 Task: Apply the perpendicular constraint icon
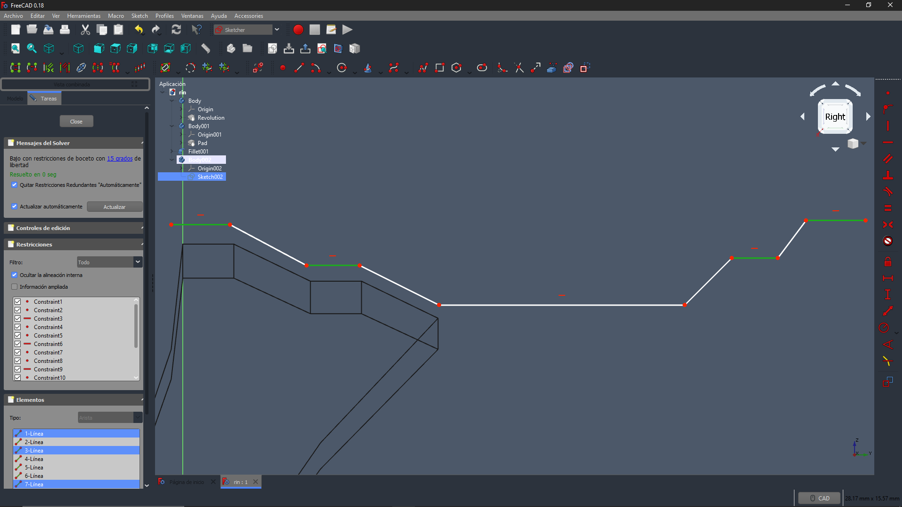point(887,175)
